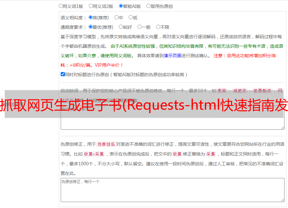The width and height of the screenshot is (288, 208).
Task: Select 禁用伪原创 radio option
Action: point(148,6)
